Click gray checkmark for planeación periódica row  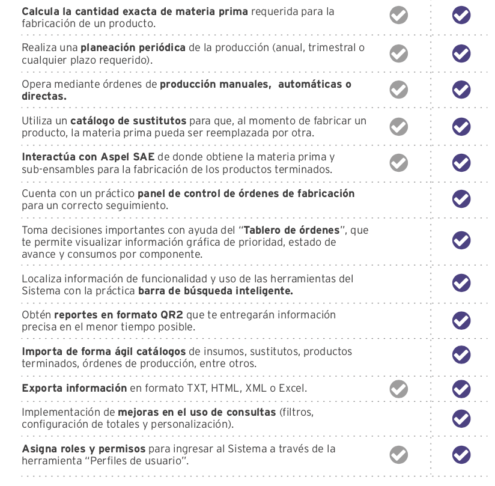398,53
